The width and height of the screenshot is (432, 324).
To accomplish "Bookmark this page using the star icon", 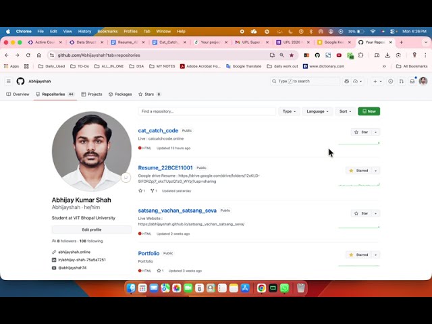I will (x=292, y=55).
